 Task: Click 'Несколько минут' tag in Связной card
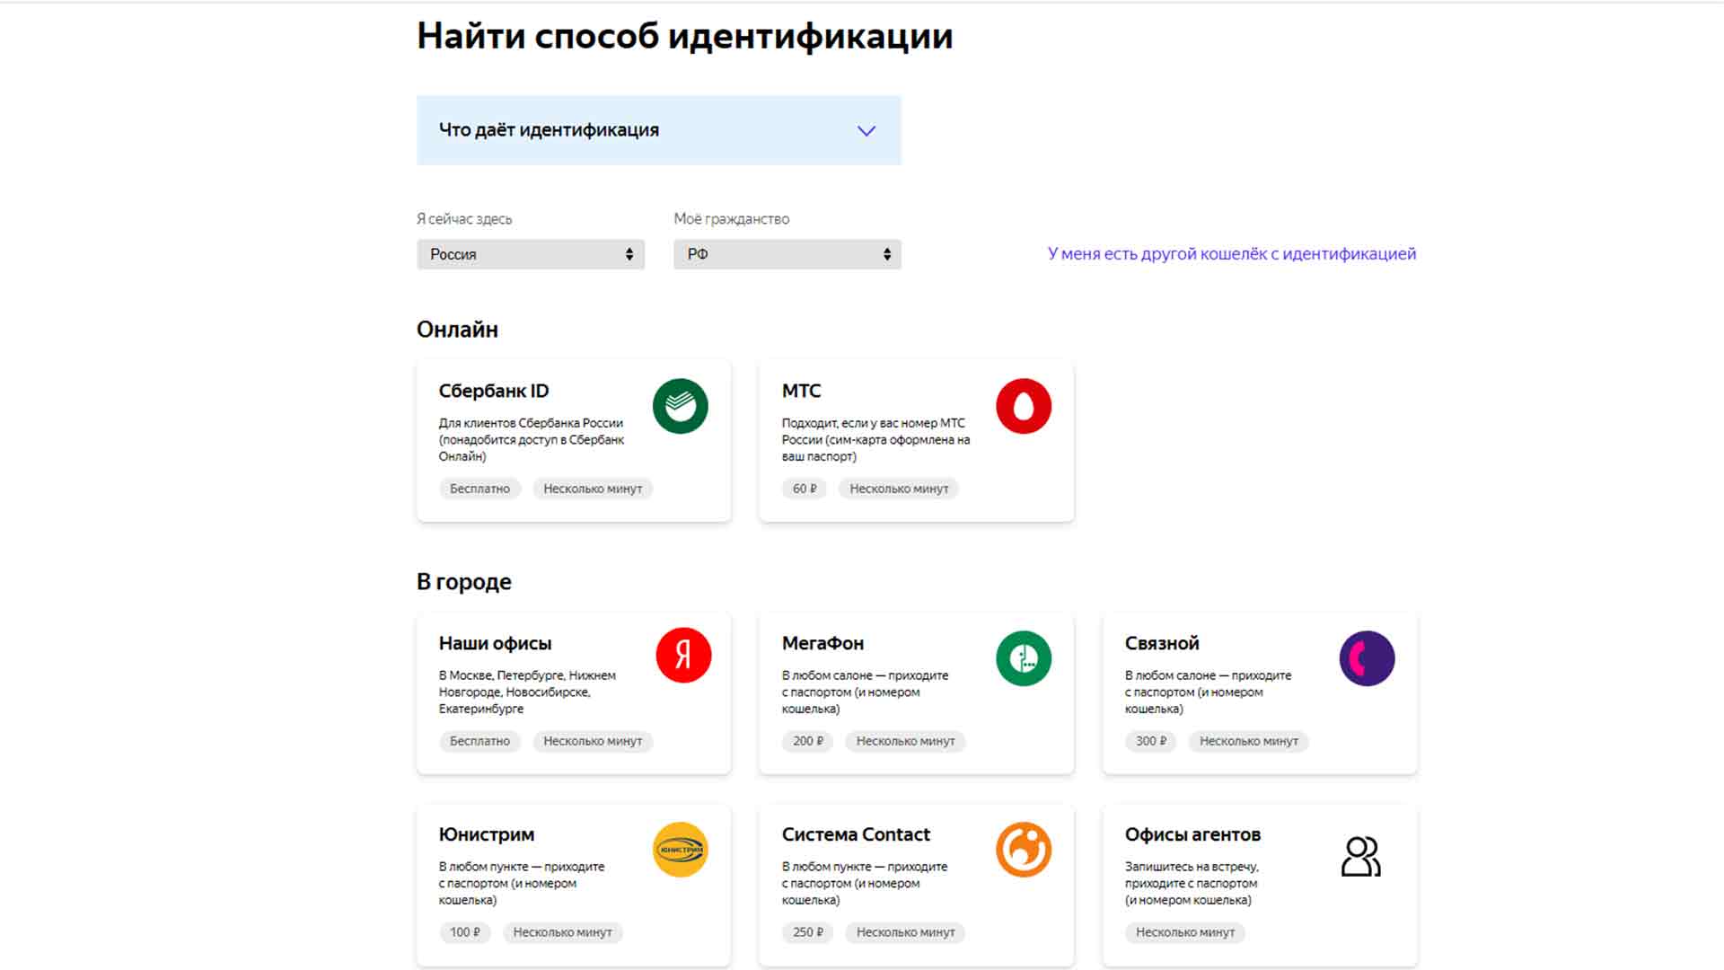click(1248, 742)
